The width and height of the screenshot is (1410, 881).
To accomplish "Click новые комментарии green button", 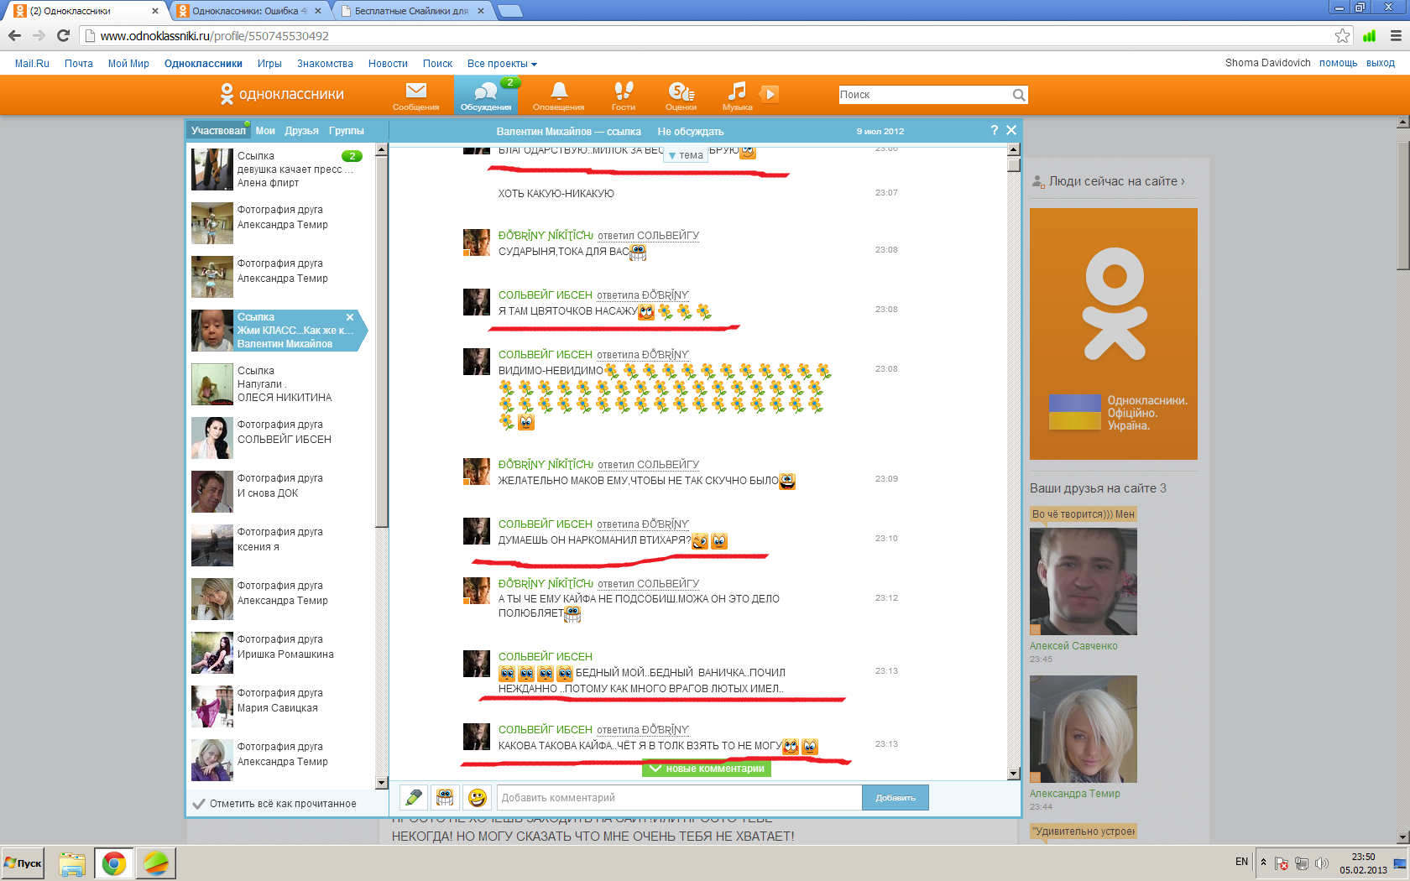I will pos(707,769).
